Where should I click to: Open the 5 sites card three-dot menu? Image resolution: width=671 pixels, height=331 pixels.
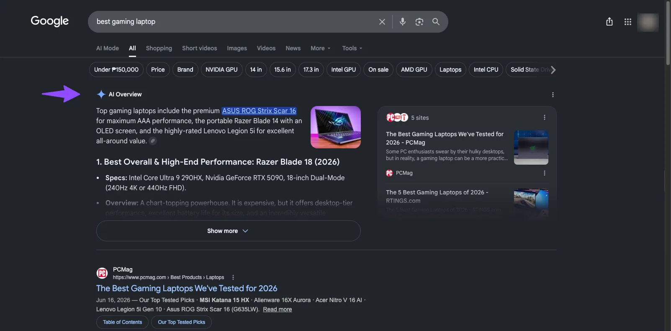545,118
